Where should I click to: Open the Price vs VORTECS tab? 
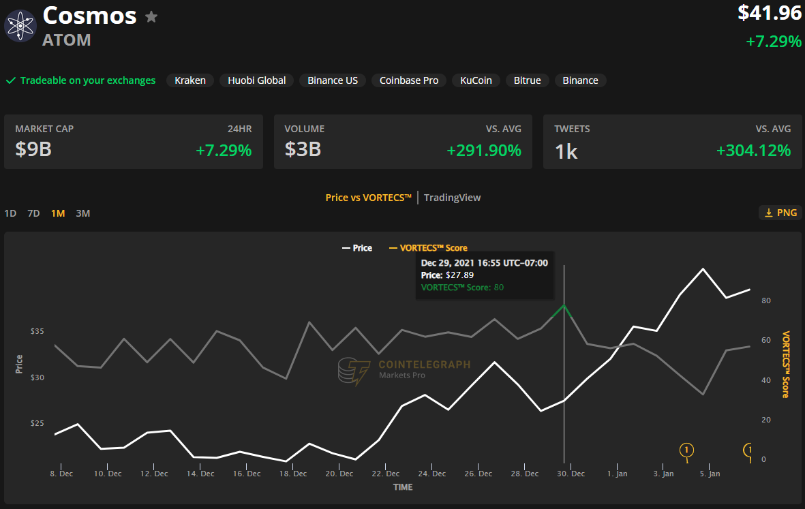[369, 198]
